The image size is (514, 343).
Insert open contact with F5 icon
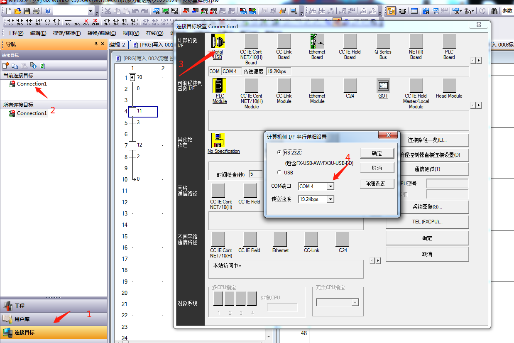(x=10, y=22)
